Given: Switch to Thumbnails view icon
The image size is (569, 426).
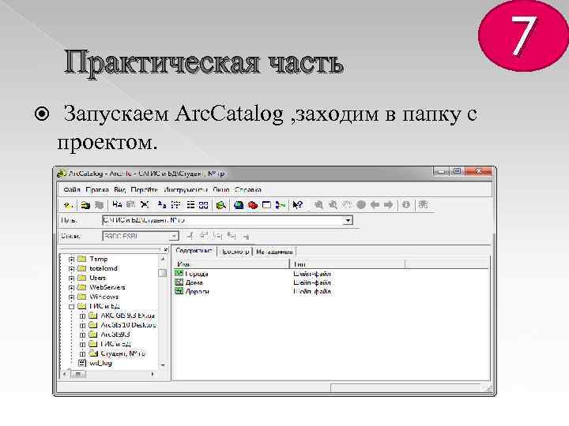Looking at the screenshot, I should coord(204,204).
